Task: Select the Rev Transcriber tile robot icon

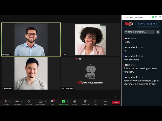Action: point(90,72)
